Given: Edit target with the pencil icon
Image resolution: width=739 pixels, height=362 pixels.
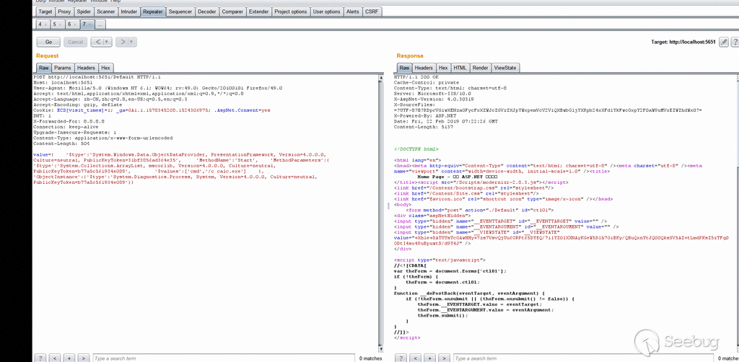Looking at the screenshot, I should 722,43.
